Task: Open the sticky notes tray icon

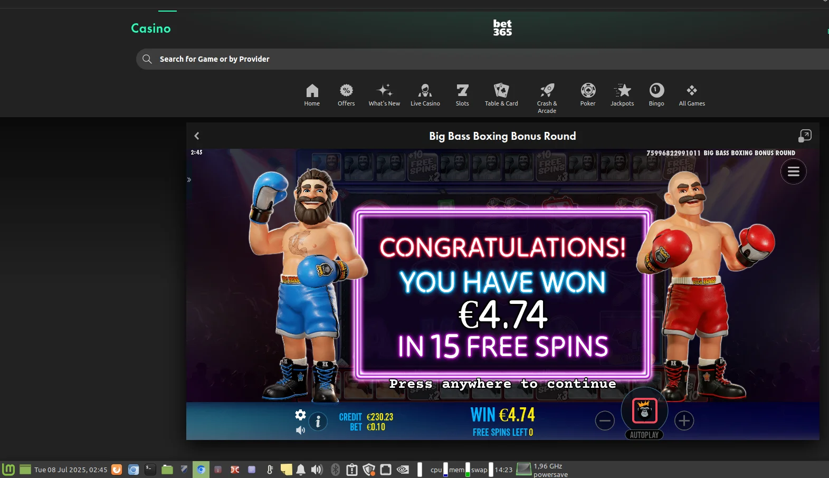Action: (x=287, y=470)
